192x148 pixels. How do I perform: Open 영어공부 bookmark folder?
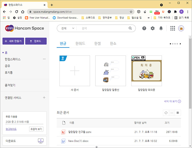pos(105,18)
